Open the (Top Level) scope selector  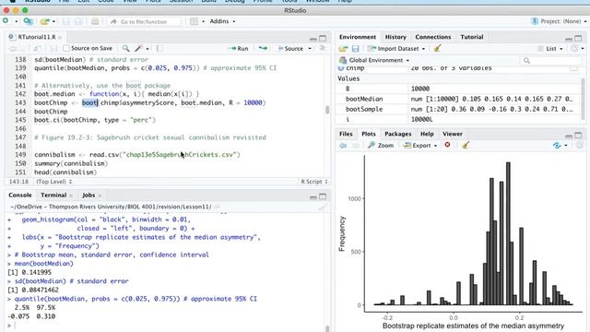pos(53,182)
